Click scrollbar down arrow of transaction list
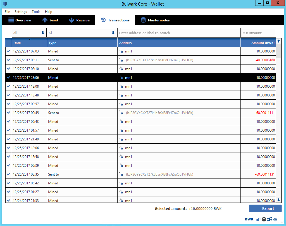The image size is (286, 226). click(279, 200)
